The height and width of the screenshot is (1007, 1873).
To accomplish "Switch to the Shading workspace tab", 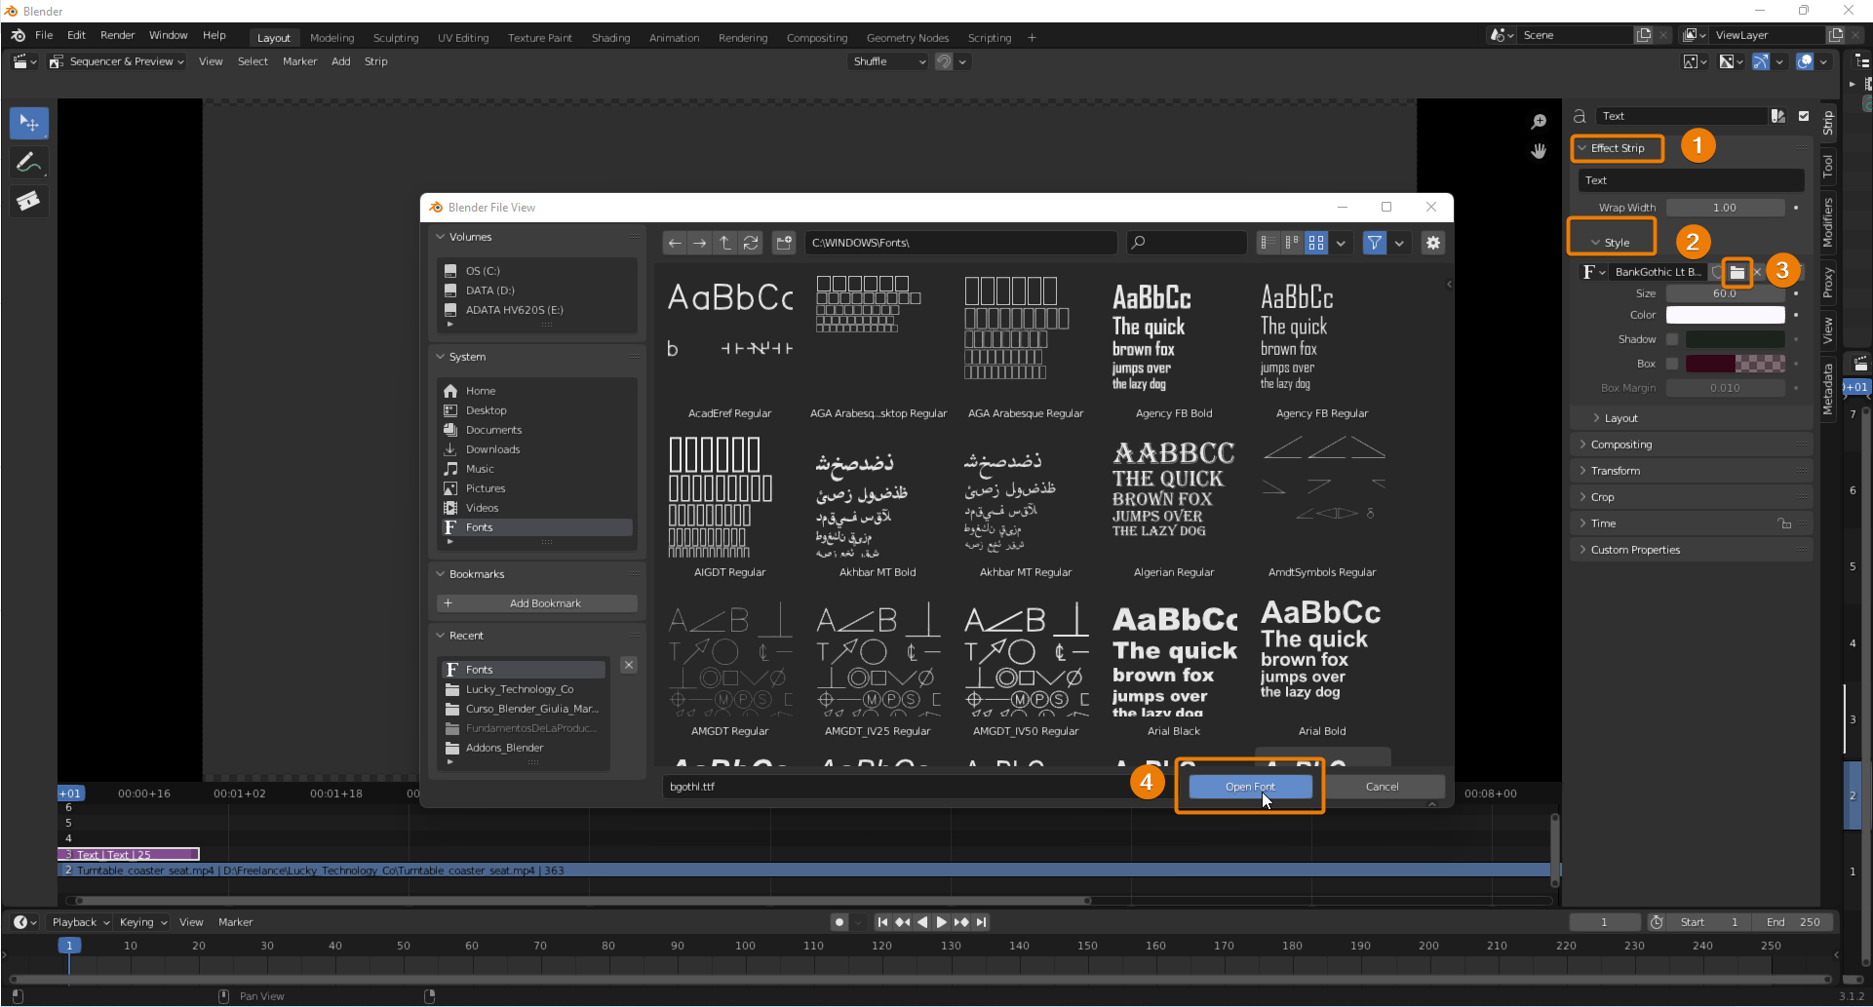I will (x=610, y=38).
